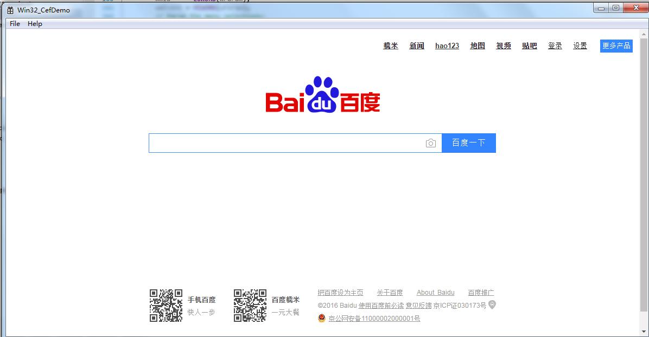Open the Help menu
This screenshot has width=649, height=337.
tap(35, 24)
